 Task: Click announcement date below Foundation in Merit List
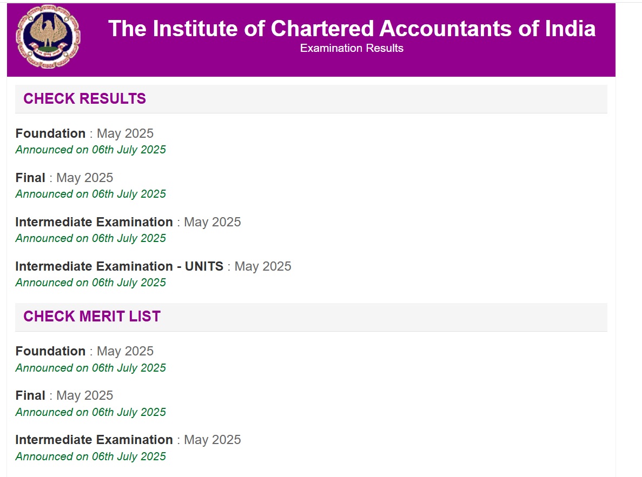(x=90, y=368)
